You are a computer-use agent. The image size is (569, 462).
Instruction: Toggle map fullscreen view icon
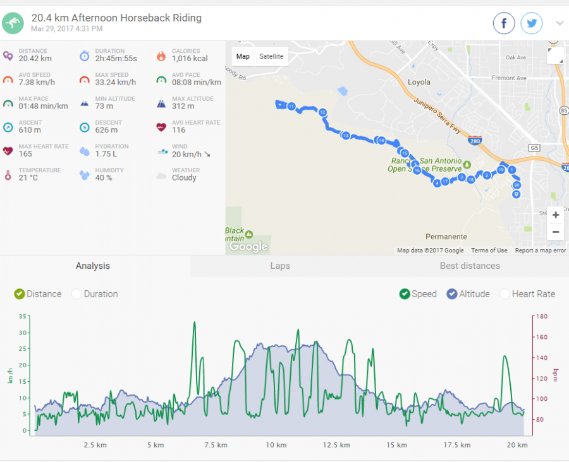click(555, 56)
